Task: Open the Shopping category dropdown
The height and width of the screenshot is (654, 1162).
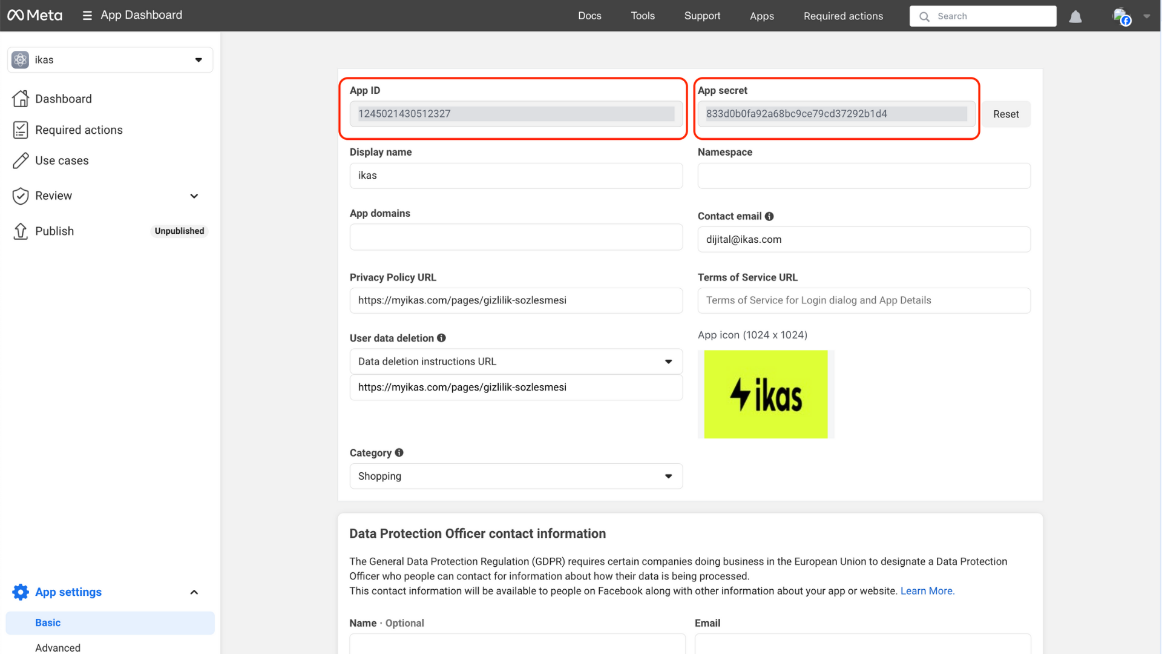Action: point(516,476)
